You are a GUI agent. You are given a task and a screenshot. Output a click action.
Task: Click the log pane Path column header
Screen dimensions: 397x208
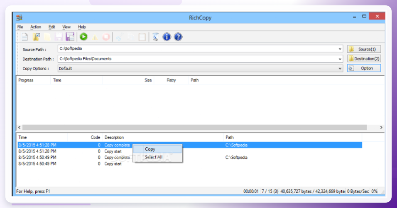pos(293,137)
